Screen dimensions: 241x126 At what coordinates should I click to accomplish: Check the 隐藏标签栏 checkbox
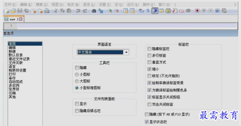coord(149,49)
